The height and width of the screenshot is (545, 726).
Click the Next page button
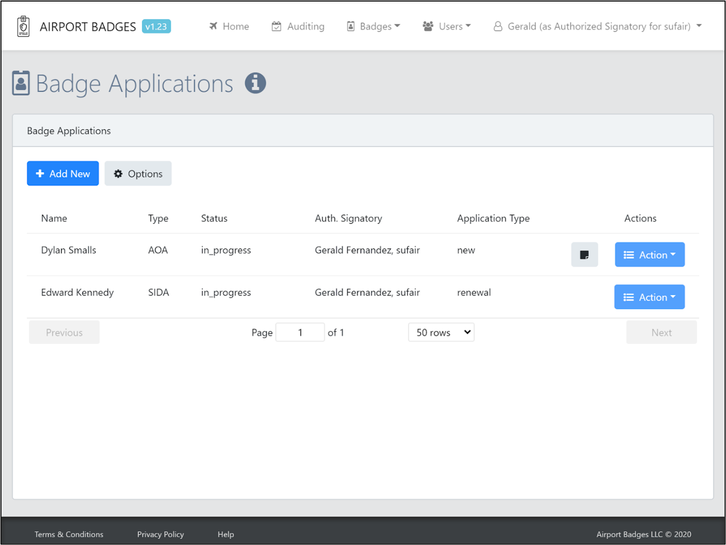pyautogui.click(x=661, y=332)
